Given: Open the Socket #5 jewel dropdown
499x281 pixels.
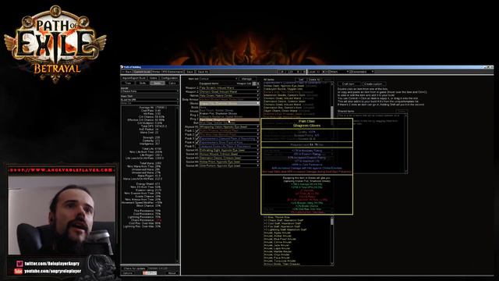Looking at the screenshot, I should (229, 165).
